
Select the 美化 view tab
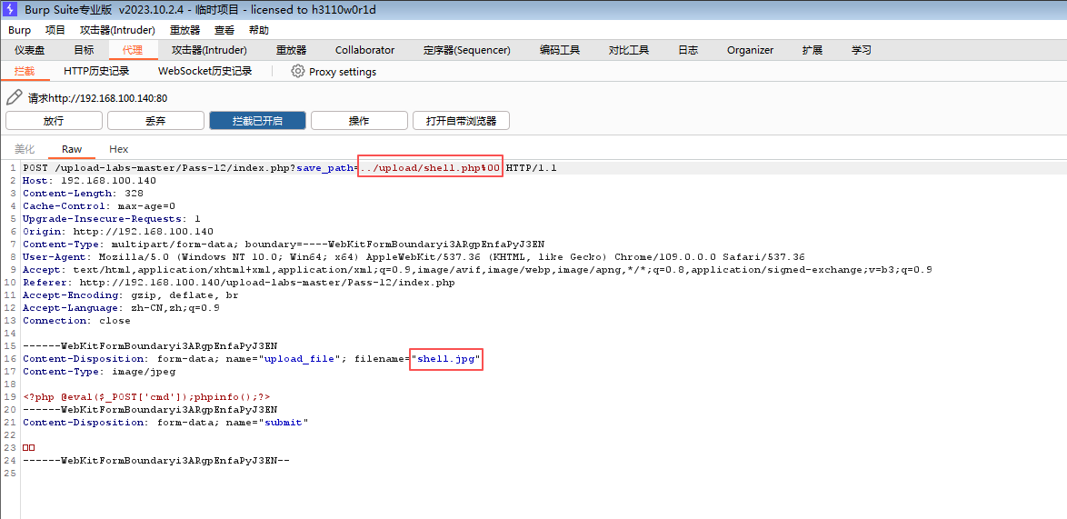pyautogui.click(x=25, y=149)
